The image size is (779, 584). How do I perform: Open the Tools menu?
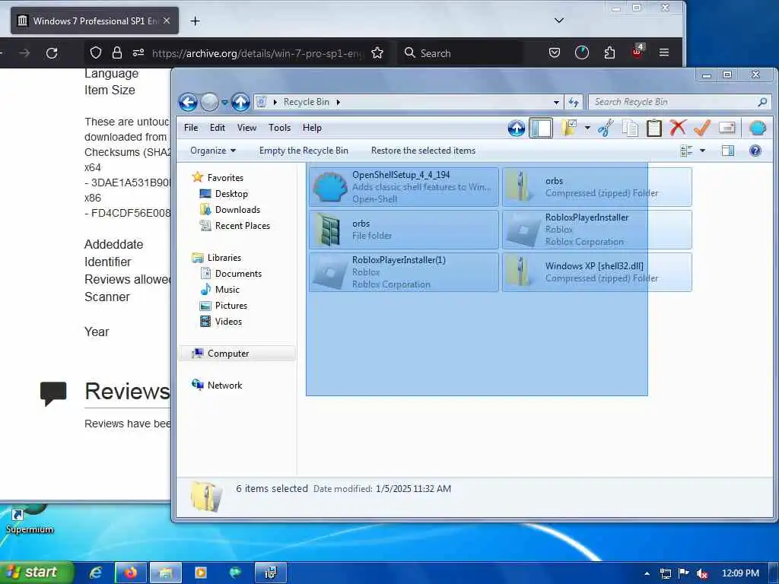(x=279, y=128)
